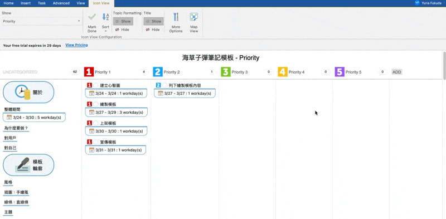
Task: Expand the Sort dropdown arrow
Action: (x=105, y=31)
